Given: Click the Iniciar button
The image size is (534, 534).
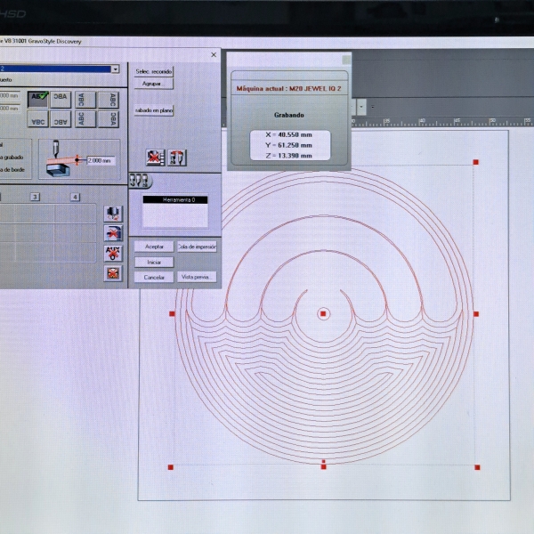Looking at the screenshot, I should point(153,263).
